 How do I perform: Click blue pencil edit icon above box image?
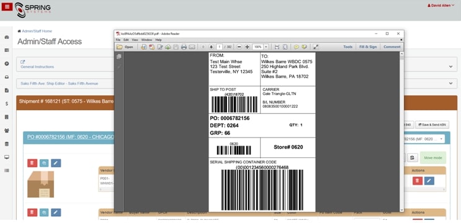click(x=56, y=163)
